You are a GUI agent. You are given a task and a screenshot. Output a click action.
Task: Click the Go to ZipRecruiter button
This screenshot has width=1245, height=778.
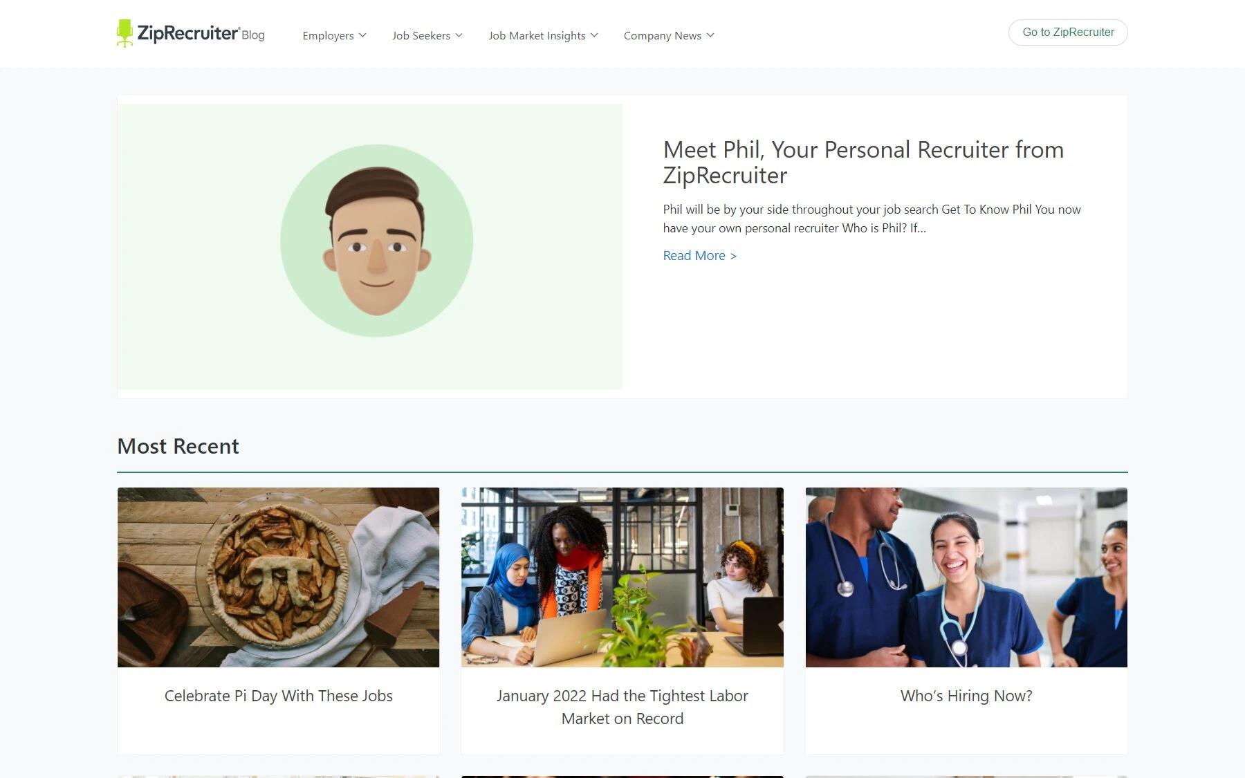(1068, 33)
